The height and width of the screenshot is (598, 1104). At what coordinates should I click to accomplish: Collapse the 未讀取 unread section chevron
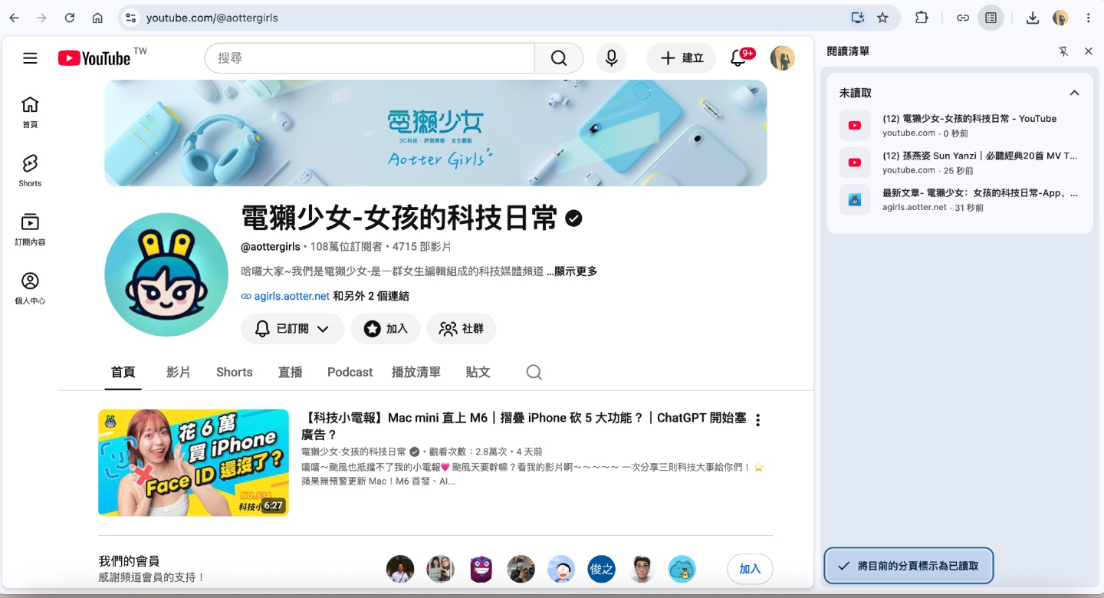click(x=1074, y=93)
